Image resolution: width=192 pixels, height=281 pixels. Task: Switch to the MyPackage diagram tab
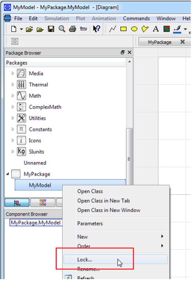[159, 42]
